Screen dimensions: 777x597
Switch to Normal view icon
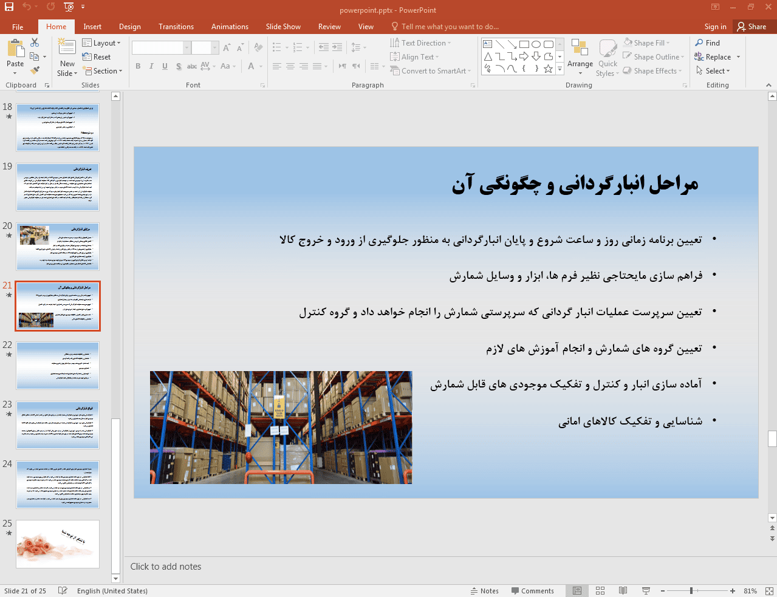pos(577,591)
